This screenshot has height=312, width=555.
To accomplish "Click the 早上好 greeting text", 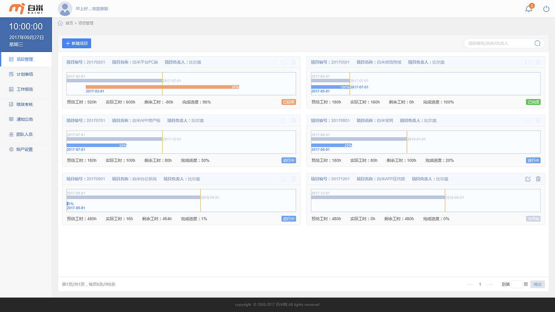I will (92, 9).
